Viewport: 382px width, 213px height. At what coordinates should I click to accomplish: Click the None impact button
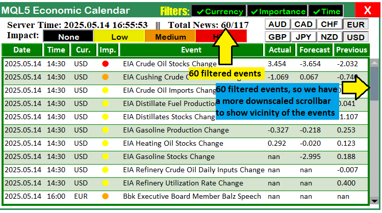tap(68, 37)
